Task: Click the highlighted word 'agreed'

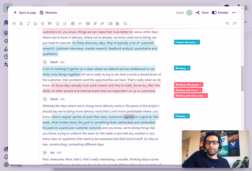Action: tap(129, 117)
